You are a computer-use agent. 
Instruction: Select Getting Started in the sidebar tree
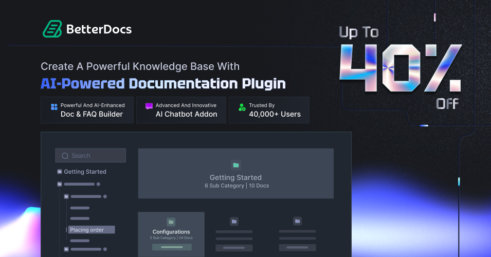tap(85, 172)
